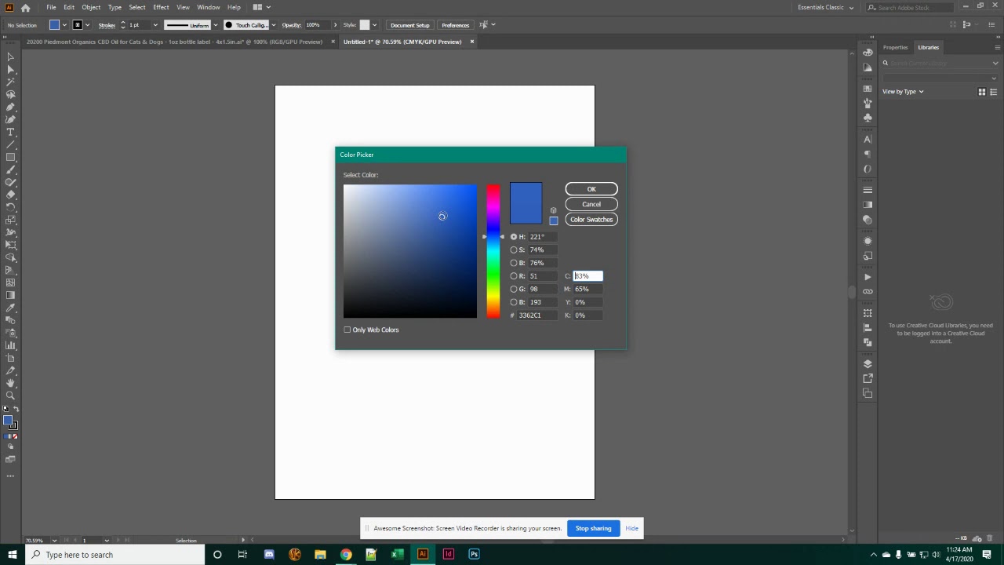
Task: Click the Stop sharing button
Action: [593, 528]
